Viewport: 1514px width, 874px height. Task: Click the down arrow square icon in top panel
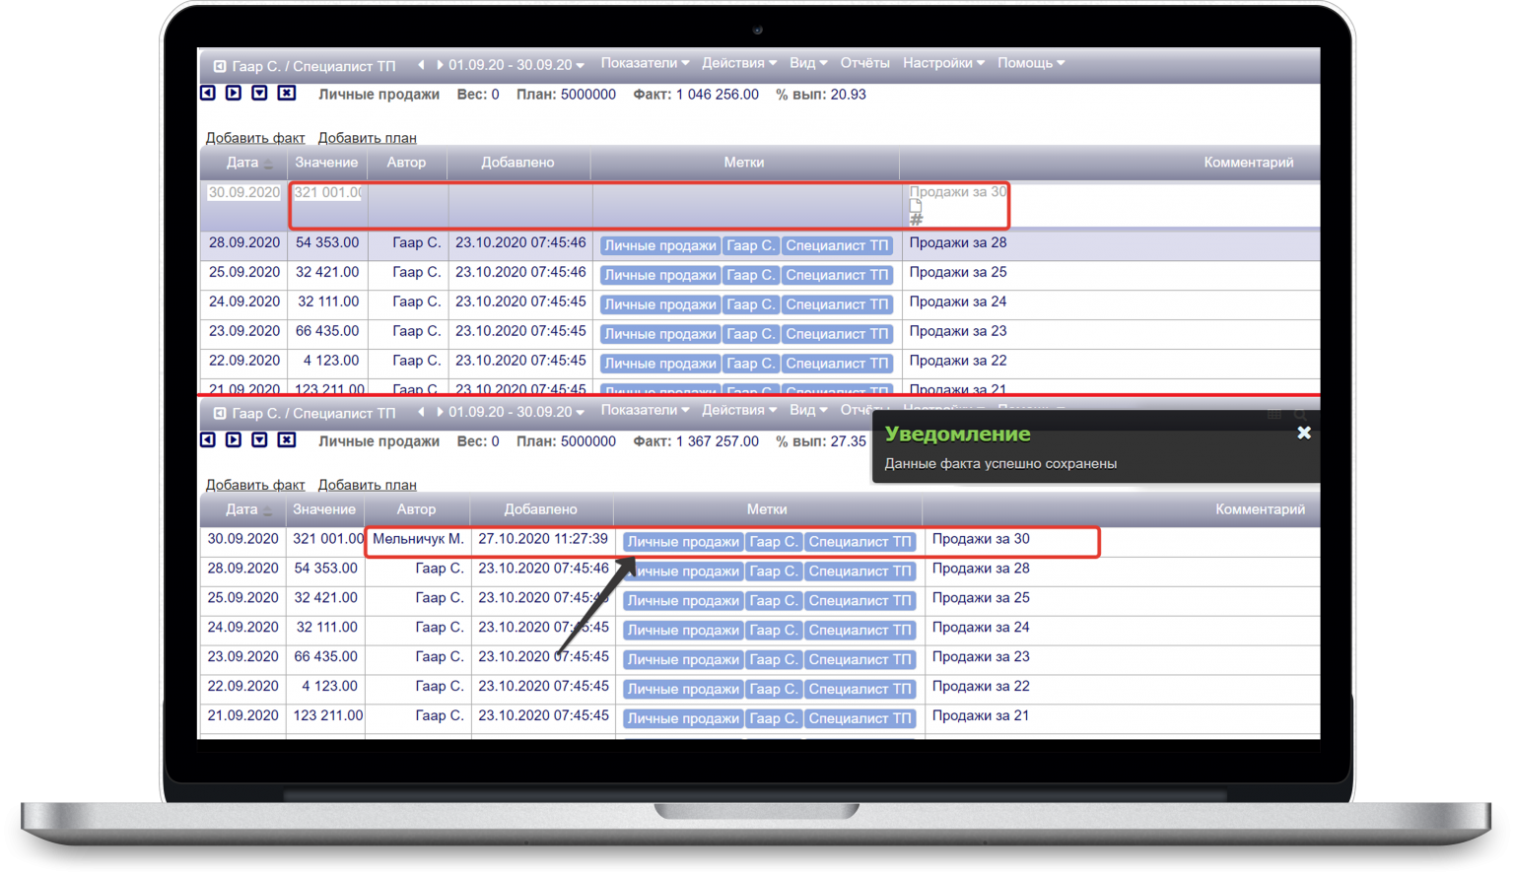[259, 94]
